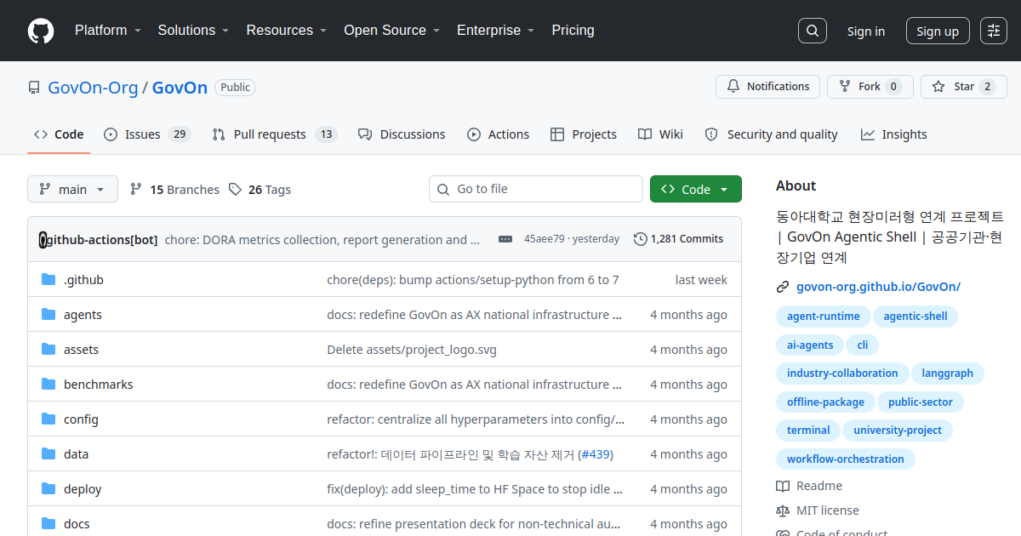Viewport: 1021px width, 536px height.
Task: Open the Projects tab
Action: [584, 134]
